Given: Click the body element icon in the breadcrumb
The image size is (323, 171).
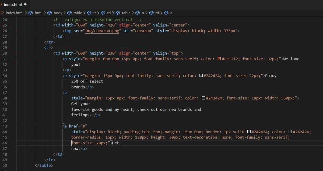Looking at the screenshot, I should [x=50, y=13].
